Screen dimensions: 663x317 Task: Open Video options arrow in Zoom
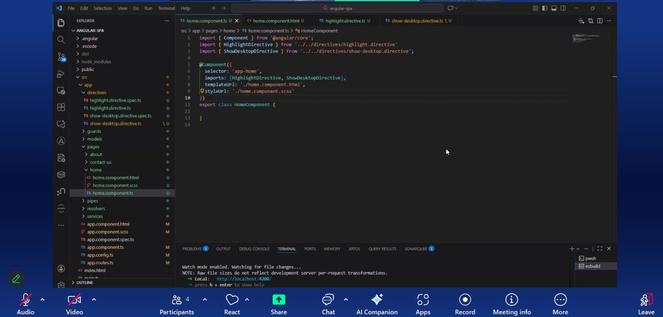pyautogui.click(x=94, y=300)
